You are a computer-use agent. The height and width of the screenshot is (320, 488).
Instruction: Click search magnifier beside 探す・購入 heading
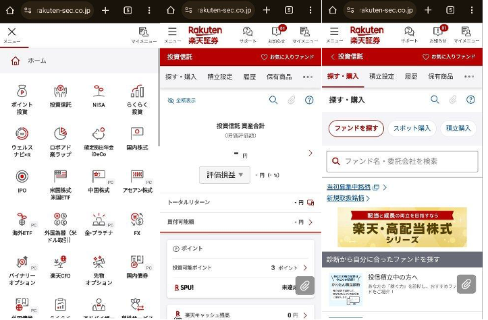tap(435, 100)
